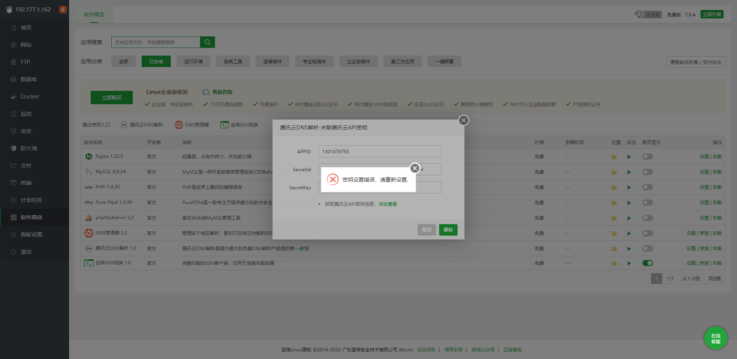Select the 第三方应用 category tab
737x359 pixels.
pyautogui.click(x=403, y=61)
